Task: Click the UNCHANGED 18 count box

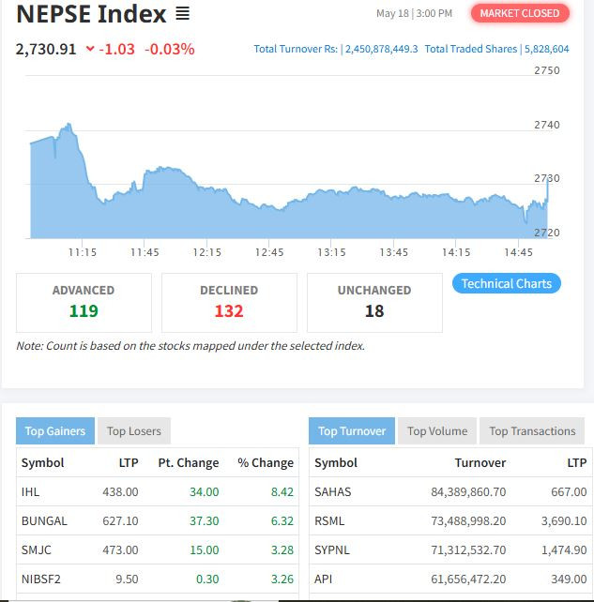Action: pos(374,303)
